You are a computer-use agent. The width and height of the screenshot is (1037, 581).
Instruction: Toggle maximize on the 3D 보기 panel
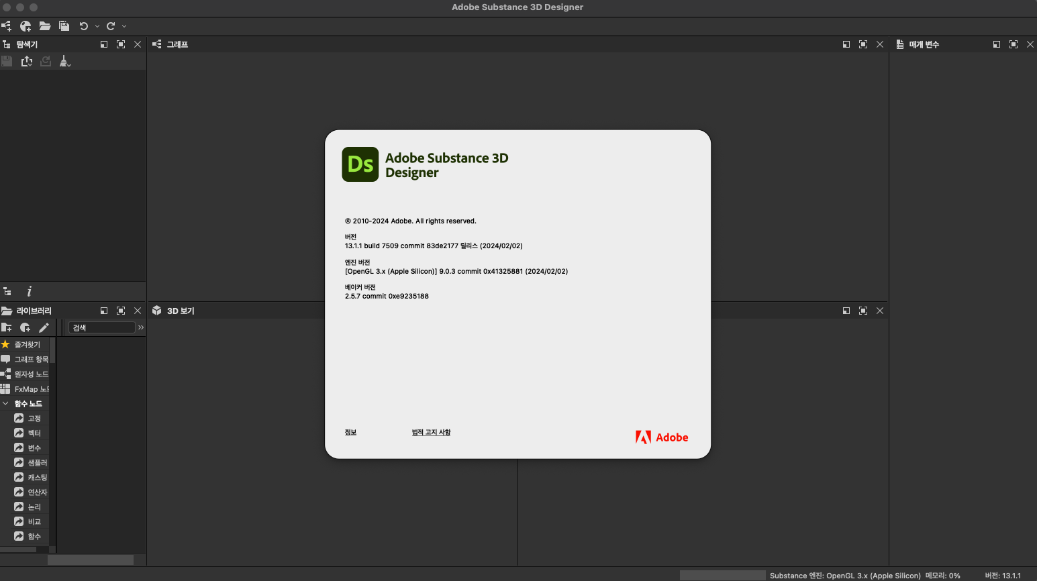point(863,311)
